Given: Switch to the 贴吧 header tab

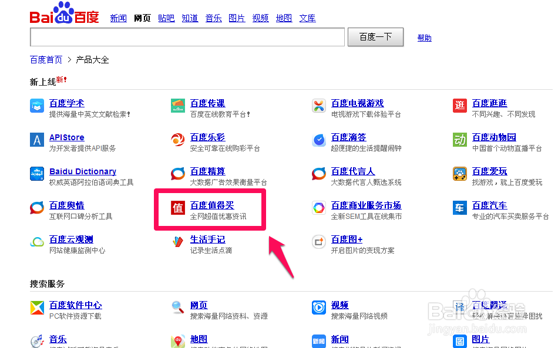Looking at the screenshot, I should coord(166,18).
